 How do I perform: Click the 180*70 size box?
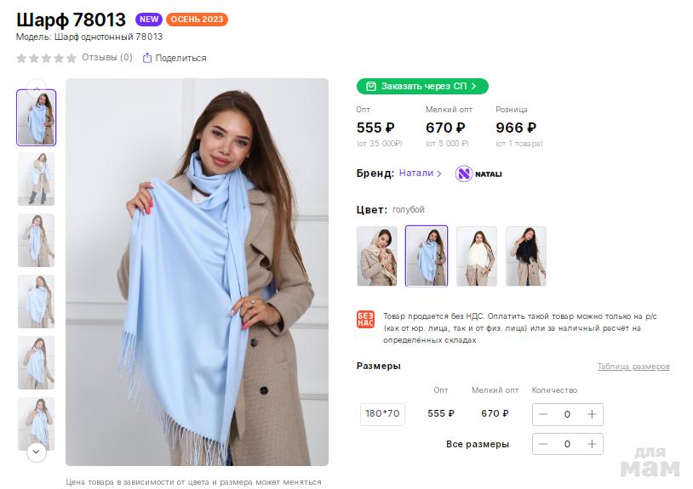pyautogui.click(x=382, y=414)
